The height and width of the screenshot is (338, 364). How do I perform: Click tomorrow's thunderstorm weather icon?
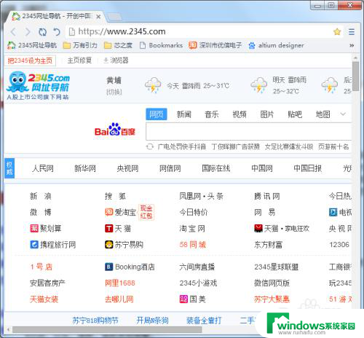point(258,85)
